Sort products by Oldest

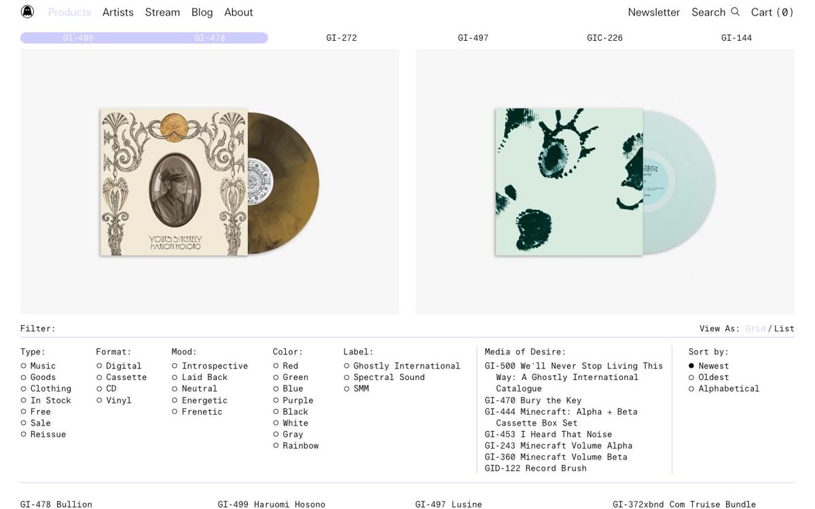[709, 377]
